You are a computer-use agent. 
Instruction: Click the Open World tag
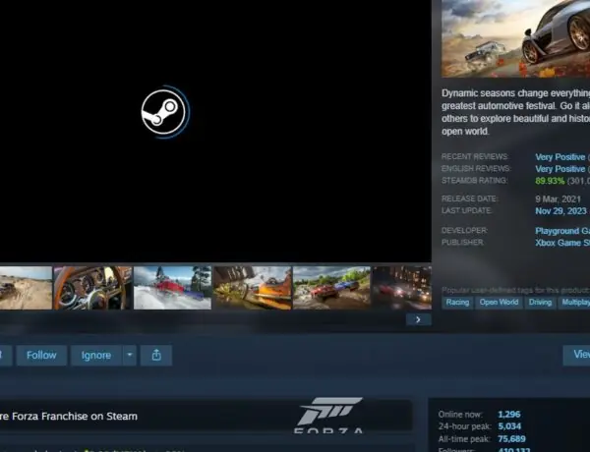(x=499, y=303)
